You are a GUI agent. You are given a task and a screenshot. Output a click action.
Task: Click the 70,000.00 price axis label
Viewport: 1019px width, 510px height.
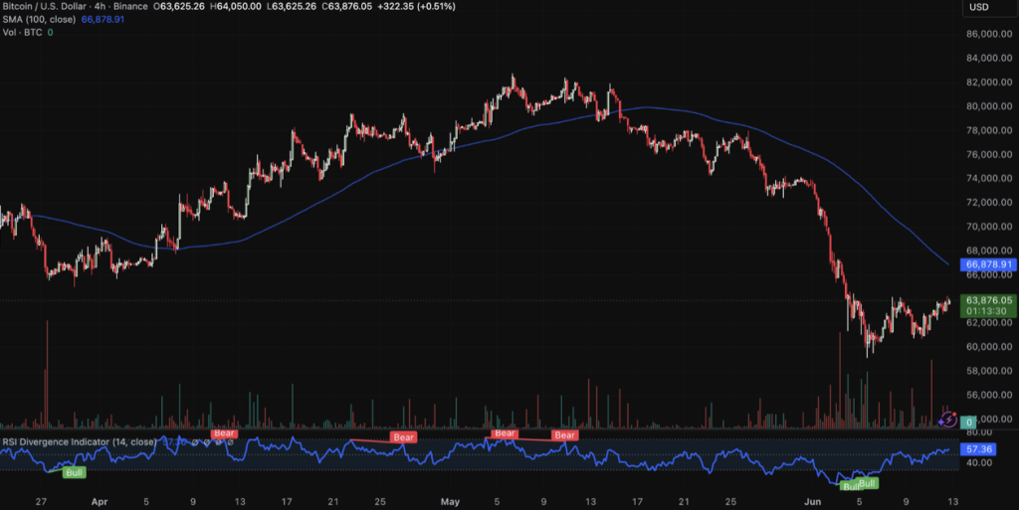[x=989, y=226]
